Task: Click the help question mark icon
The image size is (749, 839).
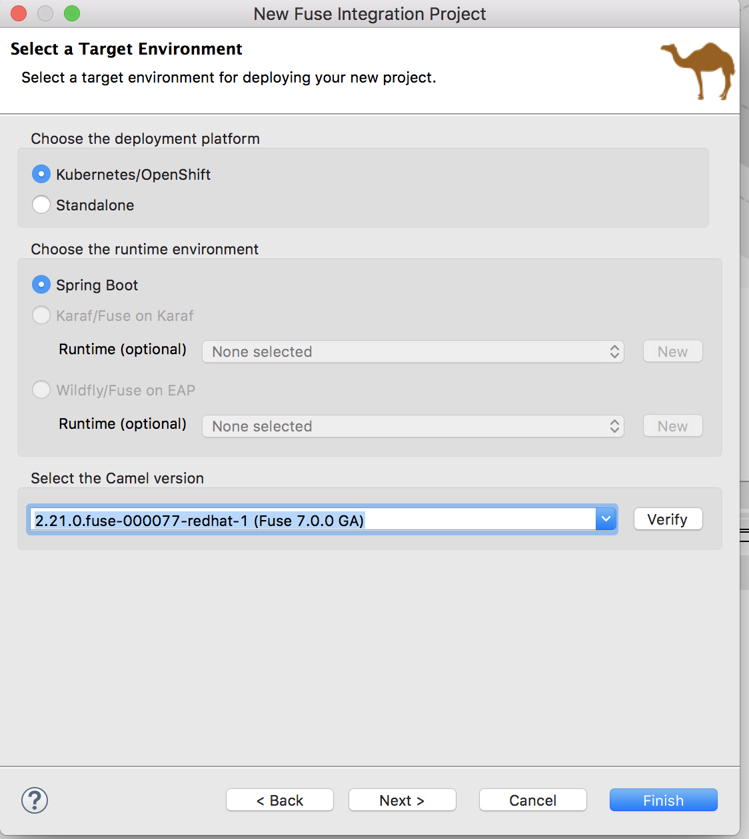Action: (x=35, y=800)
